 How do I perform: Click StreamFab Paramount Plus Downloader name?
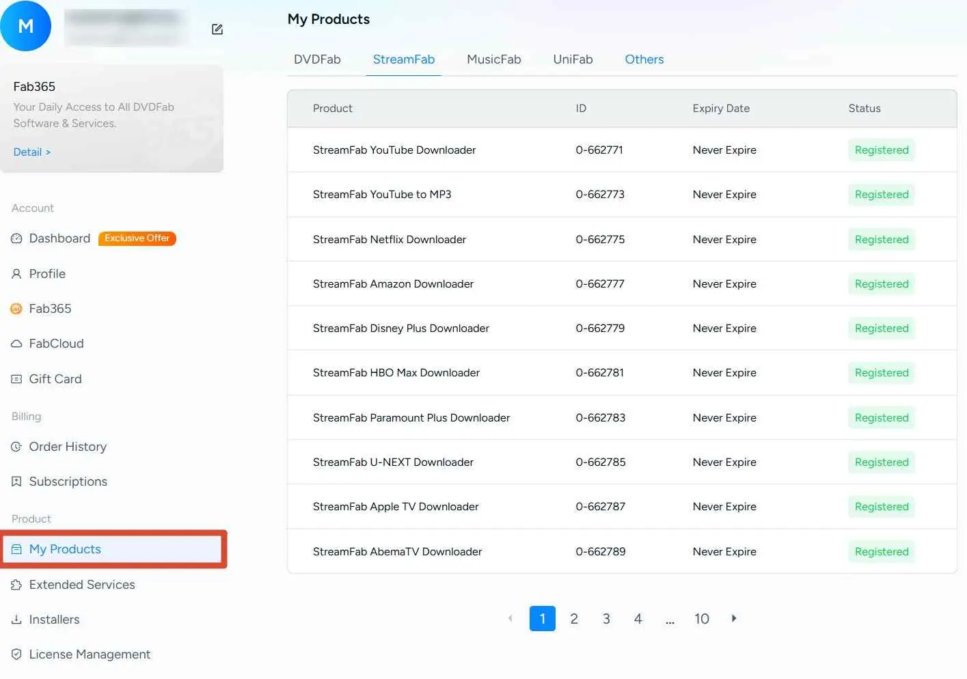pyautogui.click(x=411, y=417)
